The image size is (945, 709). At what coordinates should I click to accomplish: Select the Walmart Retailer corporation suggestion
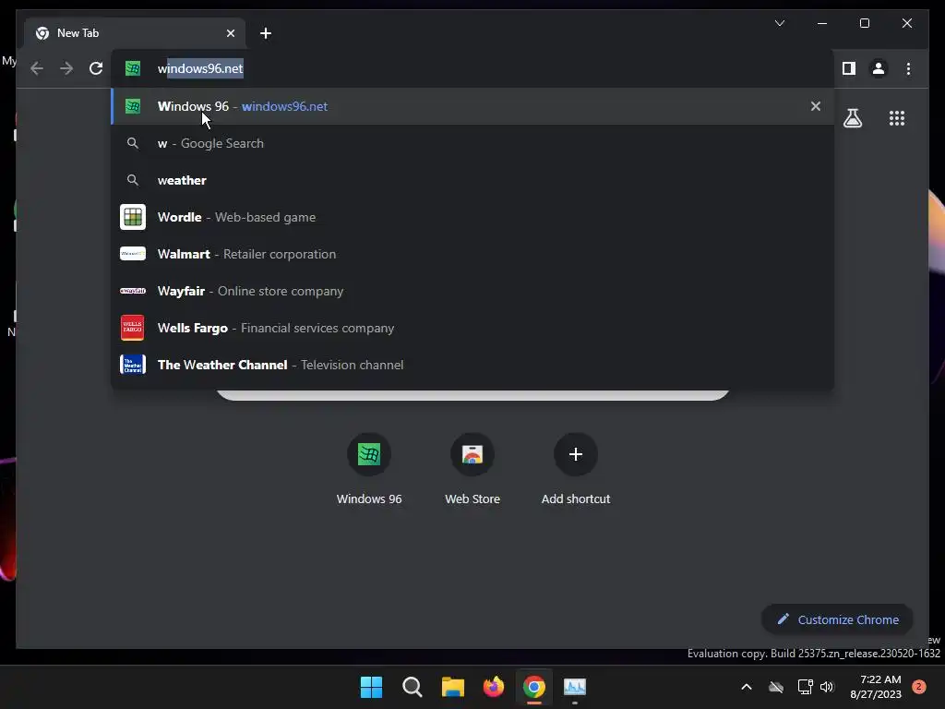pos(472,254)
